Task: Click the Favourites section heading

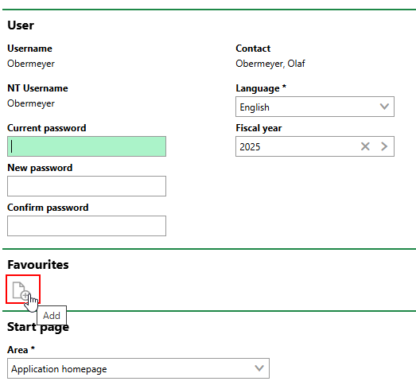Action: 38,265
